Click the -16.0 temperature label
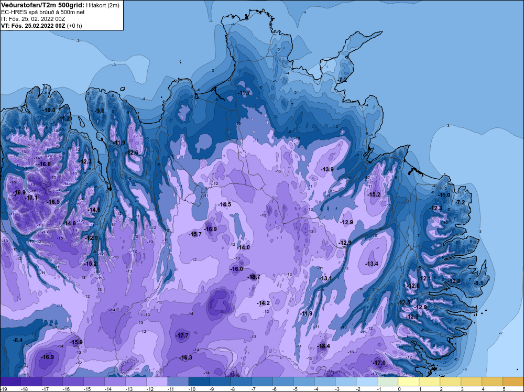 tap(237, 269)
